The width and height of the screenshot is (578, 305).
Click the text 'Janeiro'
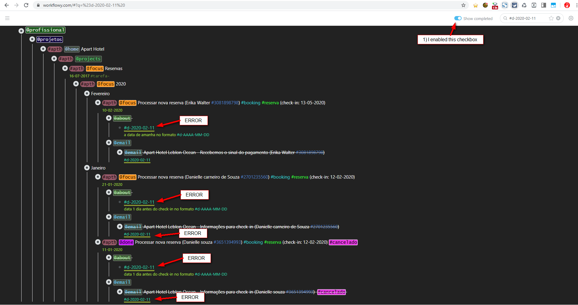98,168
